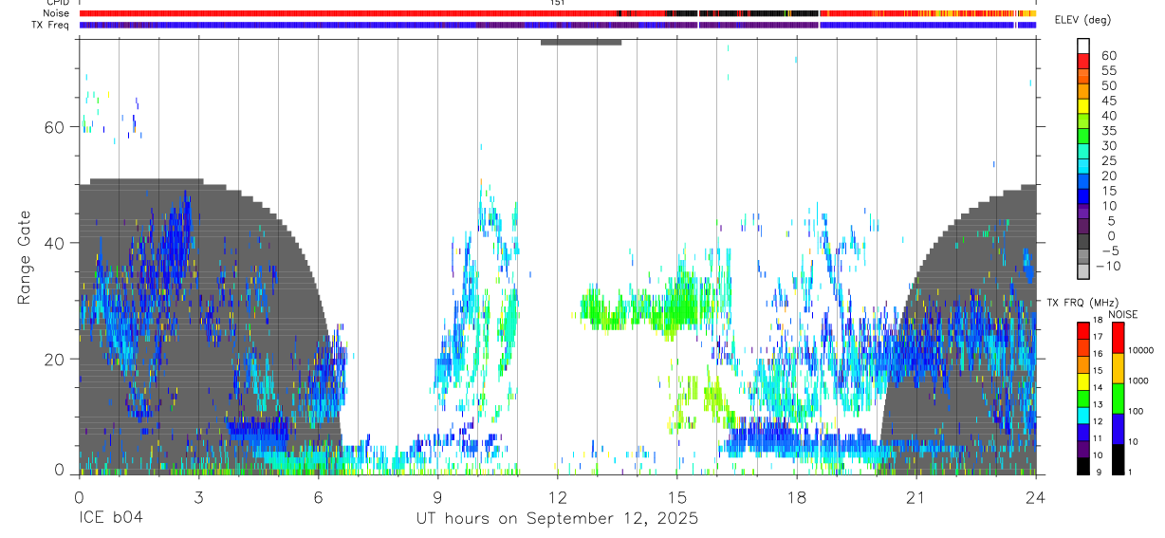The image size is (1165, 538).
Task: Pick the green 13-14 MHz swatch in TX FRQ colorbar
Action: pos(1083,398)
